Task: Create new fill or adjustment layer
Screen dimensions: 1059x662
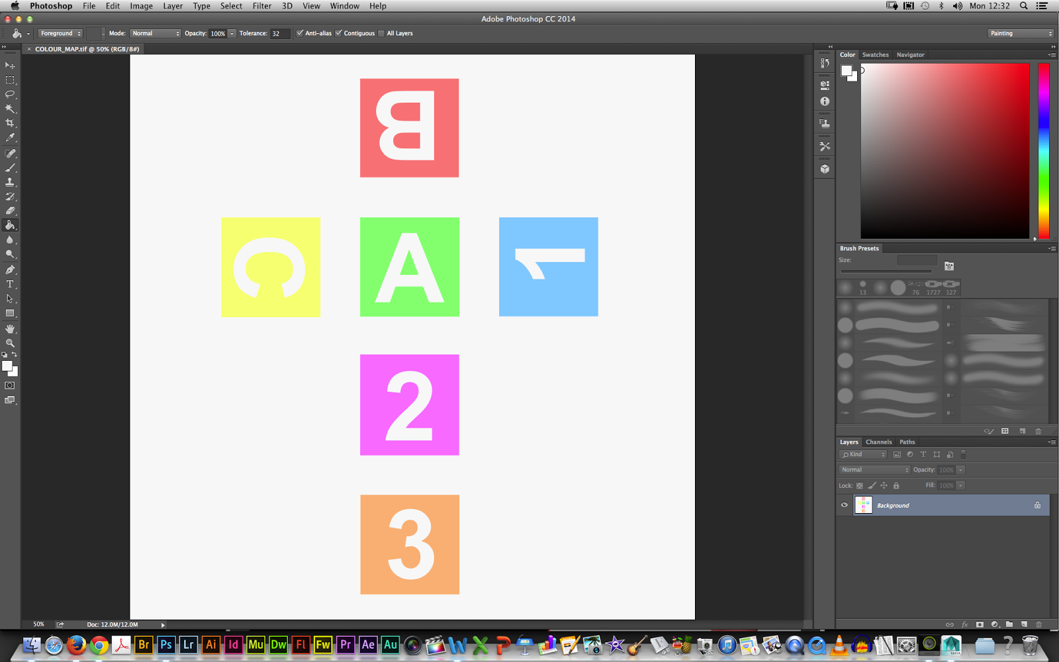Action: tap(995, 624)
